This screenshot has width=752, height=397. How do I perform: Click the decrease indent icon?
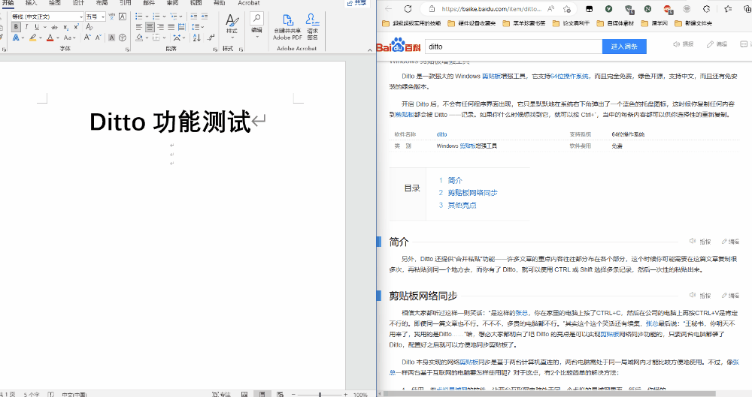click(x=194, y=17)
